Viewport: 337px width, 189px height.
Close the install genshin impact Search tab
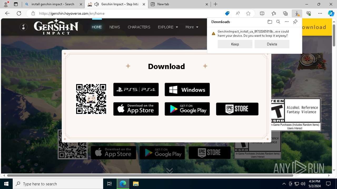click(81, 4)
